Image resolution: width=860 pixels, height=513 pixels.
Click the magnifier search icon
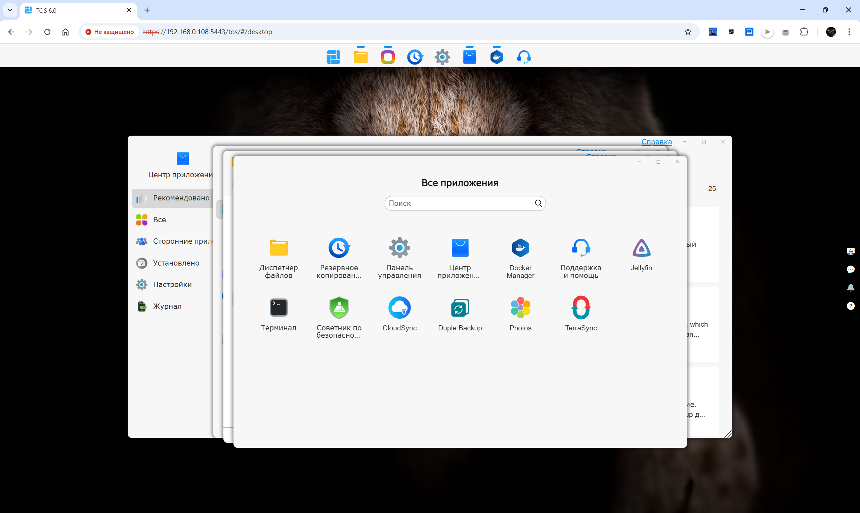point(538,203)
